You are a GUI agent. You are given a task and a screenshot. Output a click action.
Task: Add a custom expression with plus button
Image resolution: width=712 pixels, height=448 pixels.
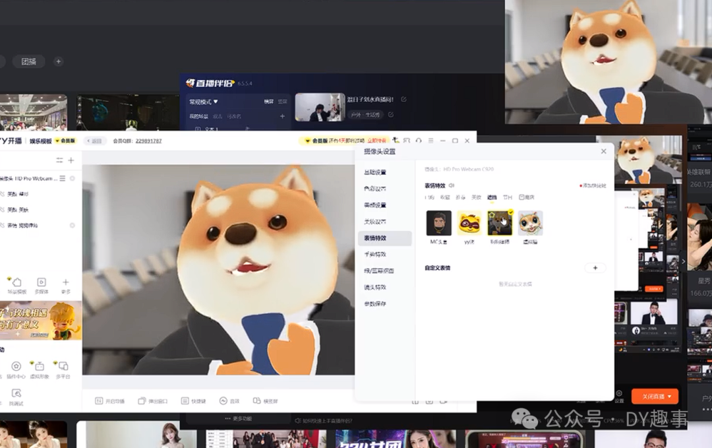click(595, 268)
